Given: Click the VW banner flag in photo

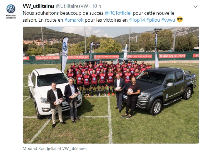Looking at the screenshot, I should 65,53.
